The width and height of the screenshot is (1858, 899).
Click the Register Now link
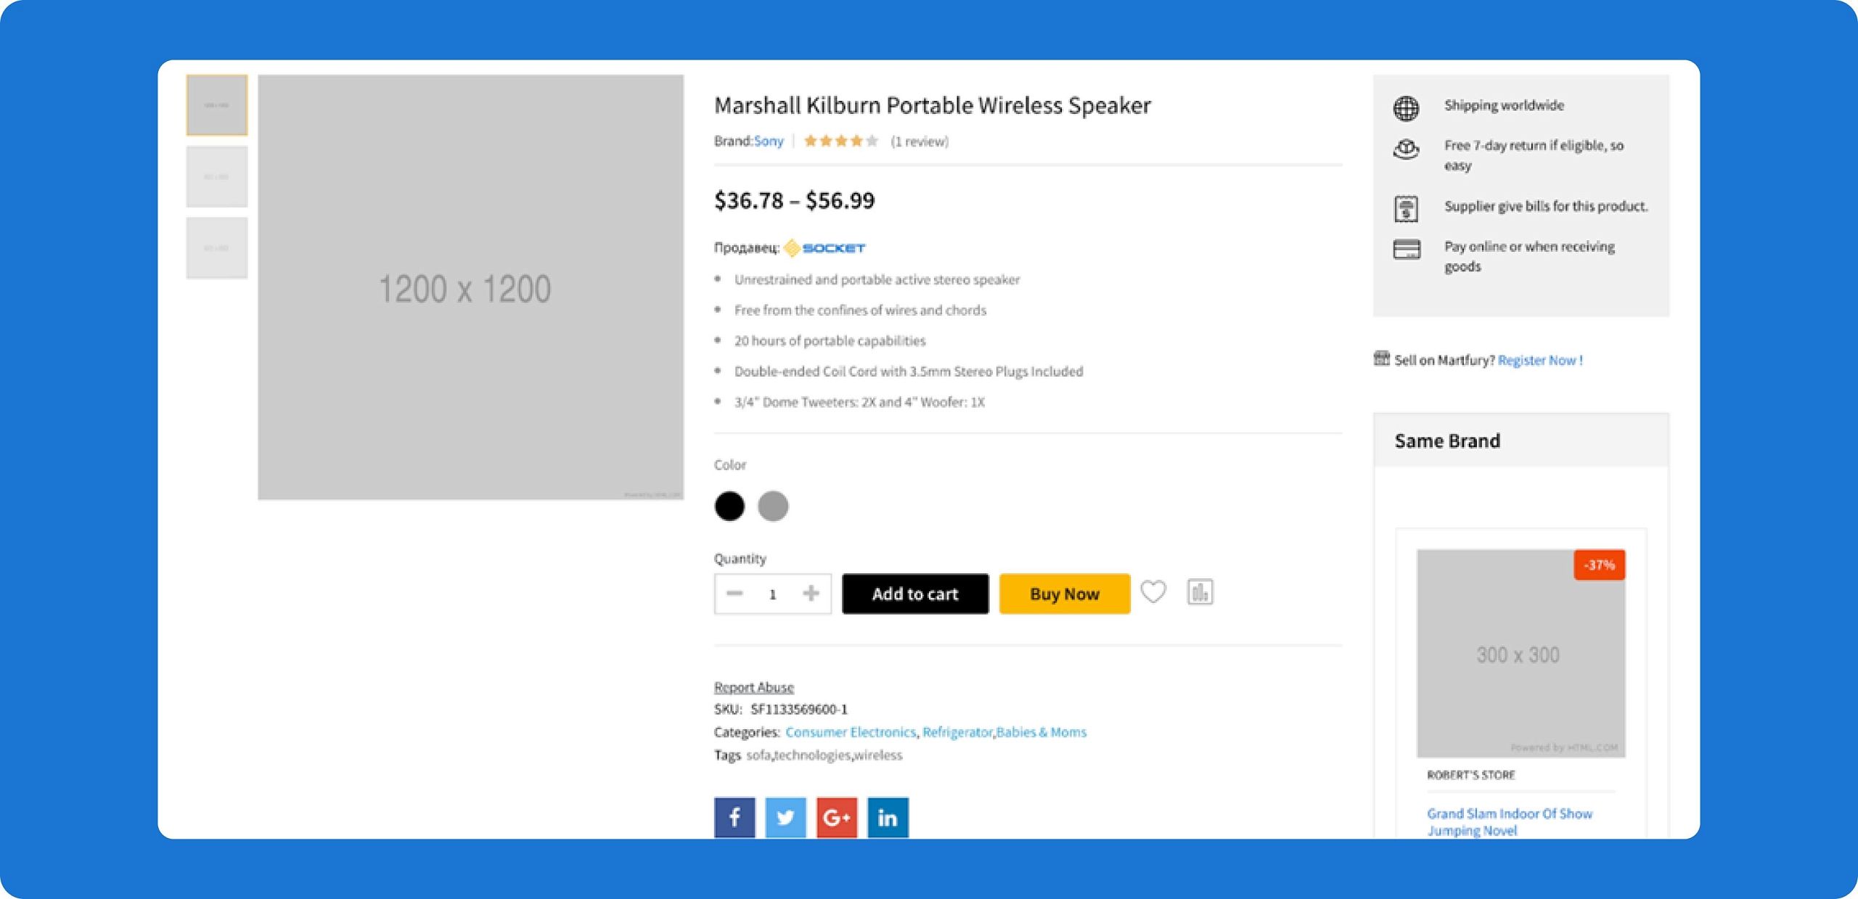click(1540, 360)
